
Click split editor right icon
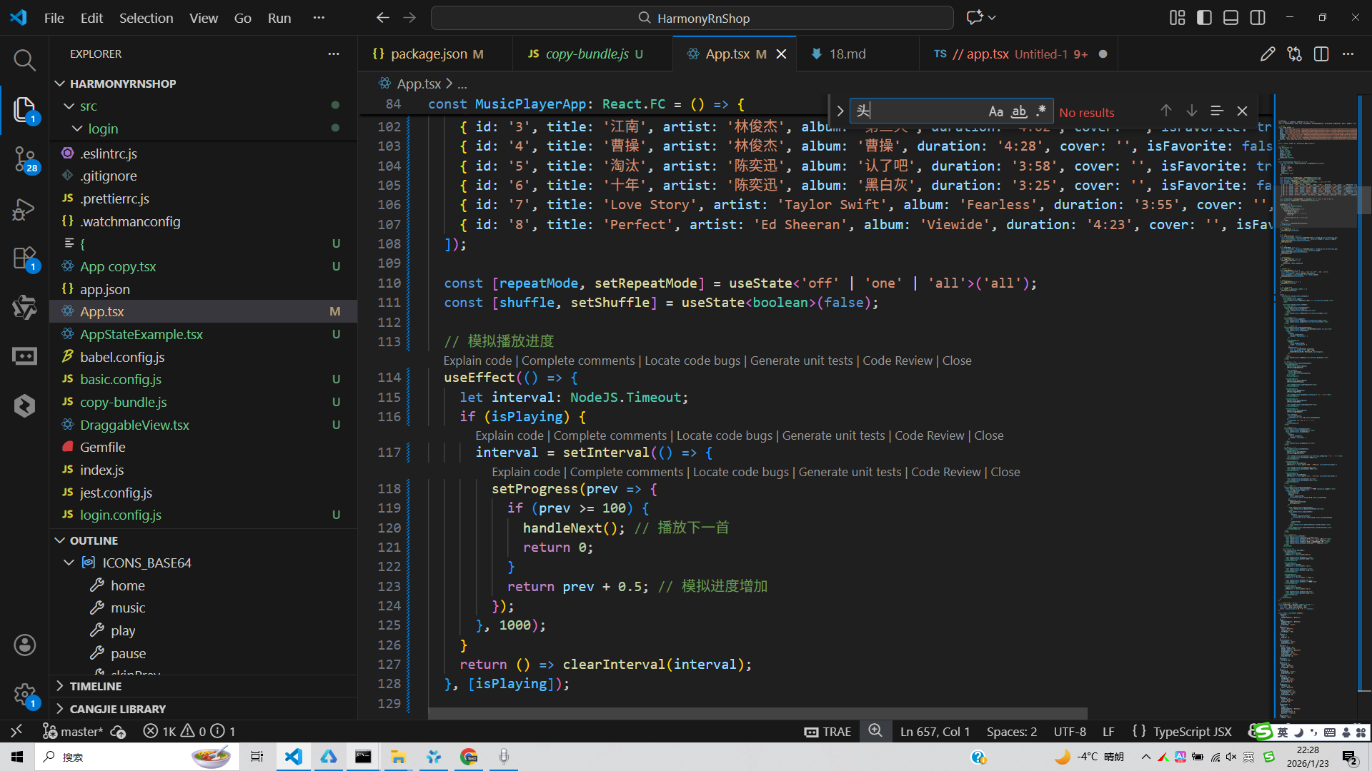click(x=1321, y=54)
